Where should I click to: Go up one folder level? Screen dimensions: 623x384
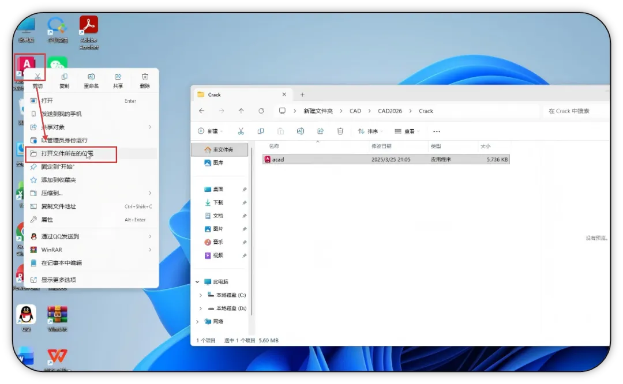pos(241,111)
